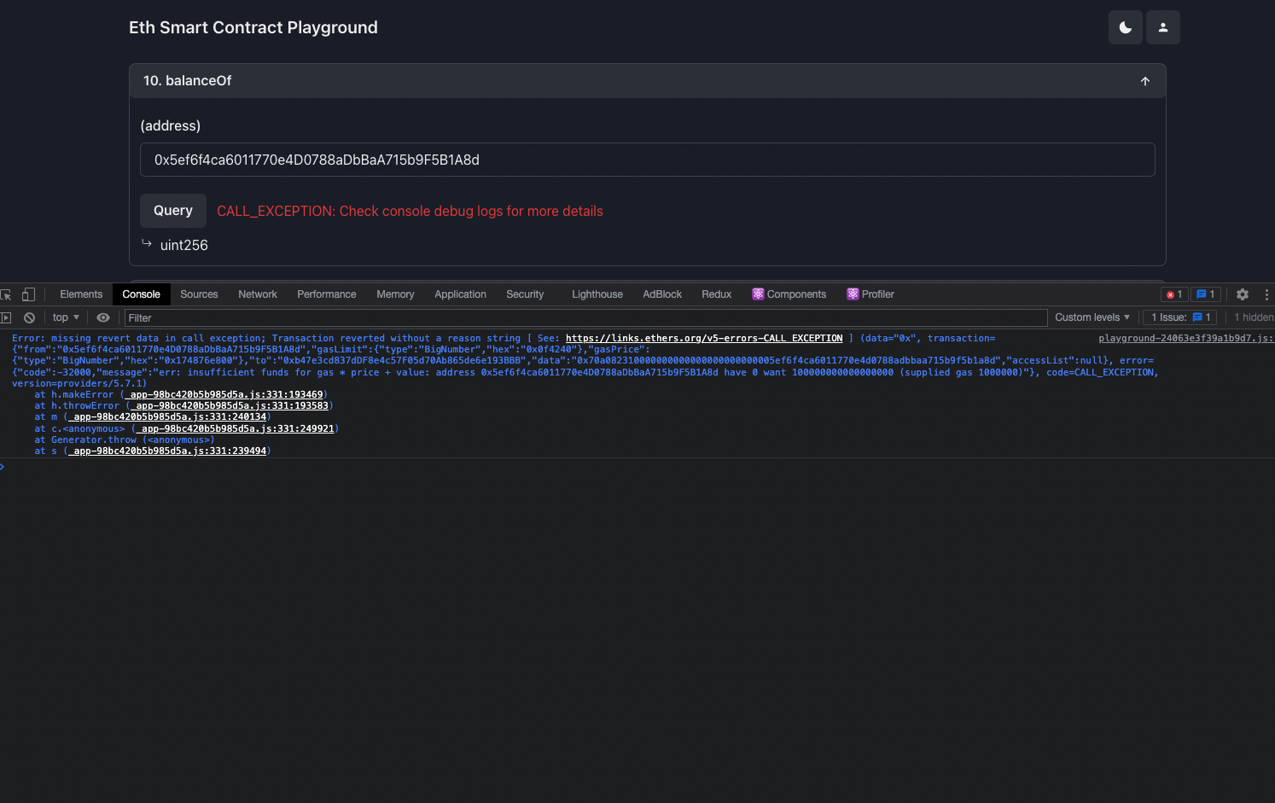The width and height of the screenshot is (1275, 803).
Task: Open the top execution context dropdown
Action: pyautogui.click(x=65, y=317)
